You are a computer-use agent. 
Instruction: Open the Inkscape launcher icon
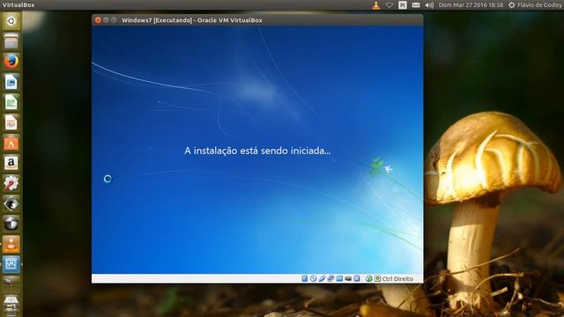[x=11, y=203]
